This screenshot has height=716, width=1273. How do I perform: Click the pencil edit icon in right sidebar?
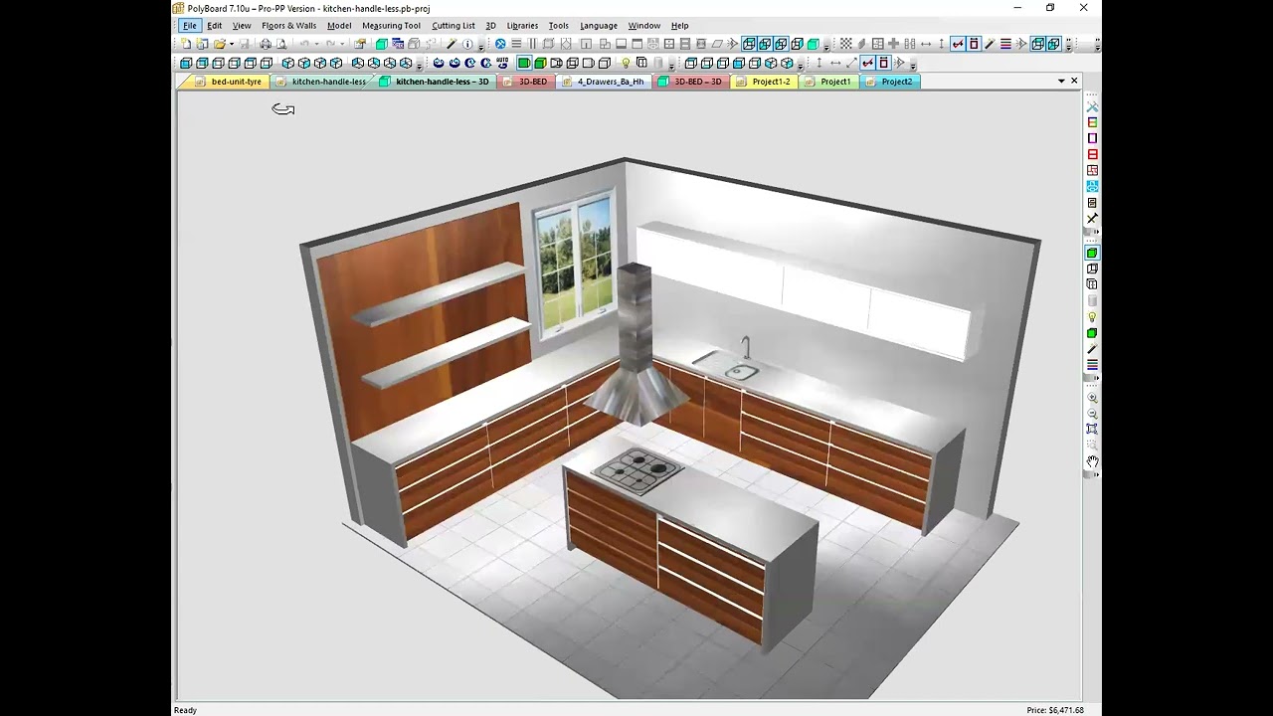tap(1092, 349)
